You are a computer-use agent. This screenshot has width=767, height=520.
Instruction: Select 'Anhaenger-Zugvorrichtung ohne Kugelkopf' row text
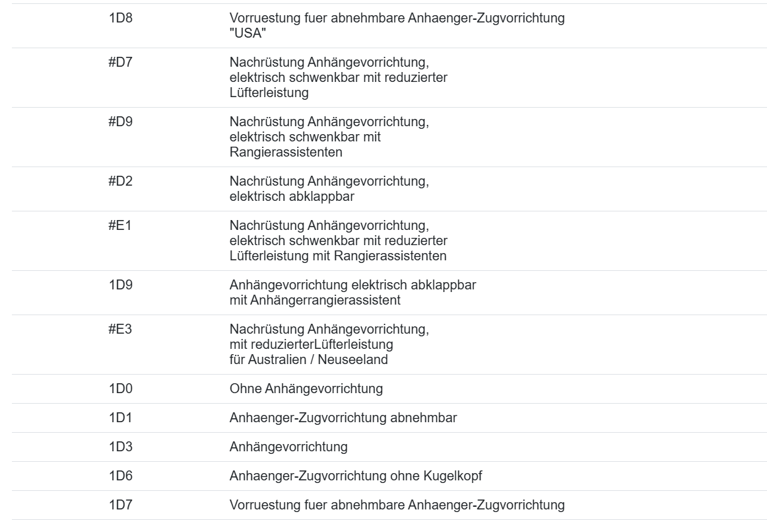tap(356, 476)
